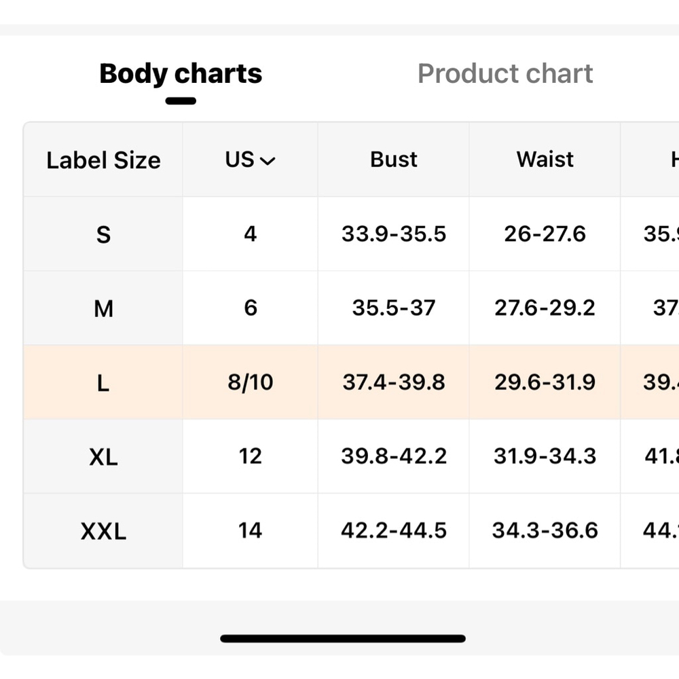Screen dimensions: 679x679
Task: Click the US size 8/10 cell
Action: tap(251, 382)
